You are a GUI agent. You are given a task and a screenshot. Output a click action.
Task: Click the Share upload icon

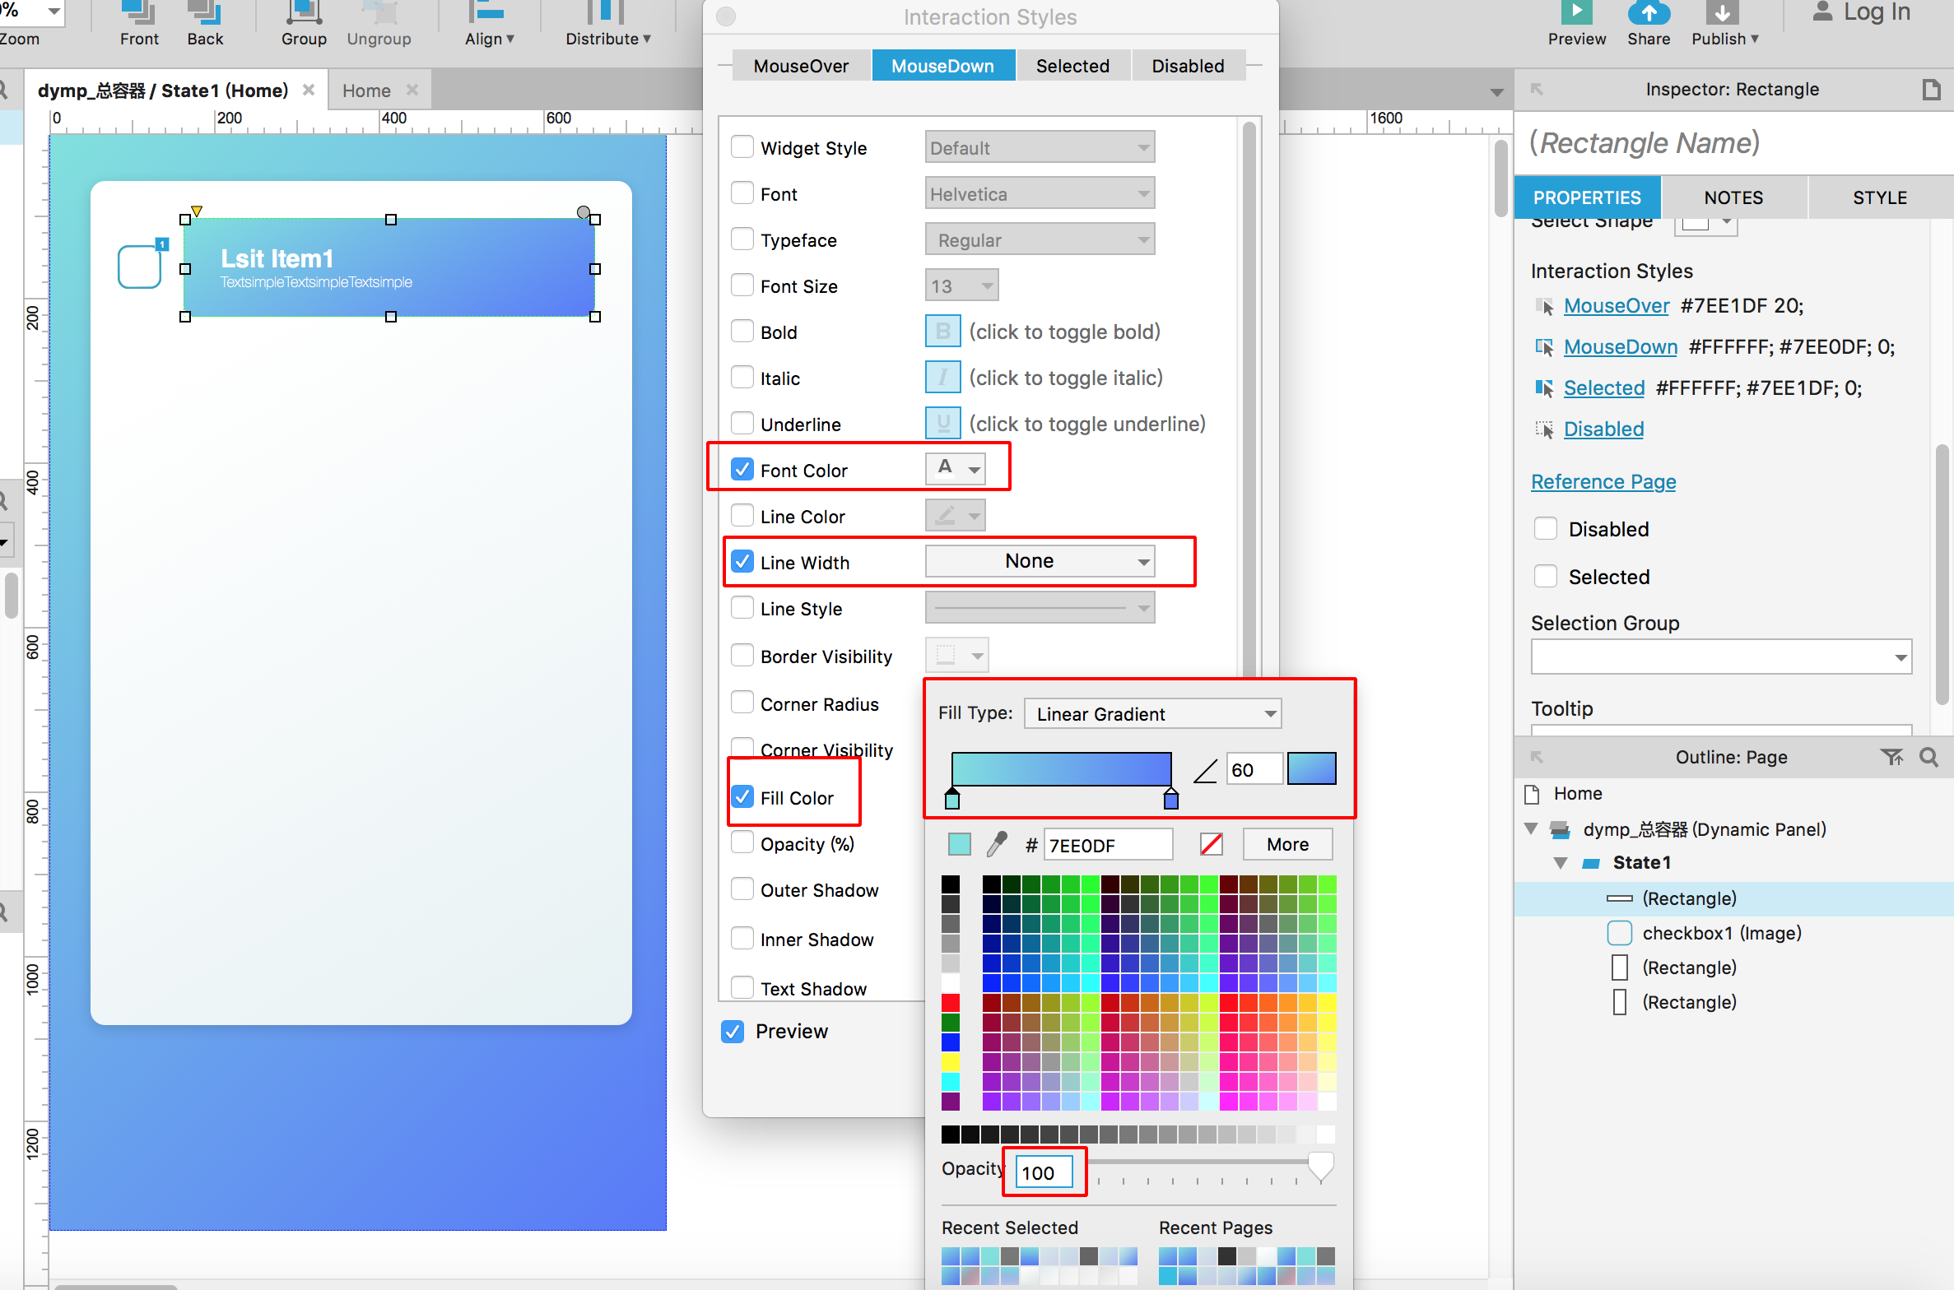(1649, 12)
